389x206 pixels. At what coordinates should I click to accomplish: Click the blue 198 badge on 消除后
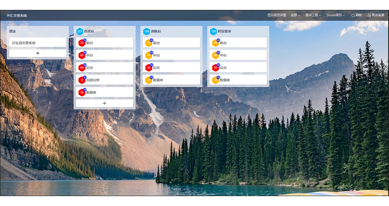click(146, 31)
